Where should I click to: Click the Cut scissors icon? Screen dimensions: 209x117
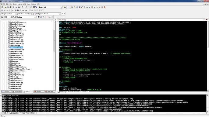14,7
